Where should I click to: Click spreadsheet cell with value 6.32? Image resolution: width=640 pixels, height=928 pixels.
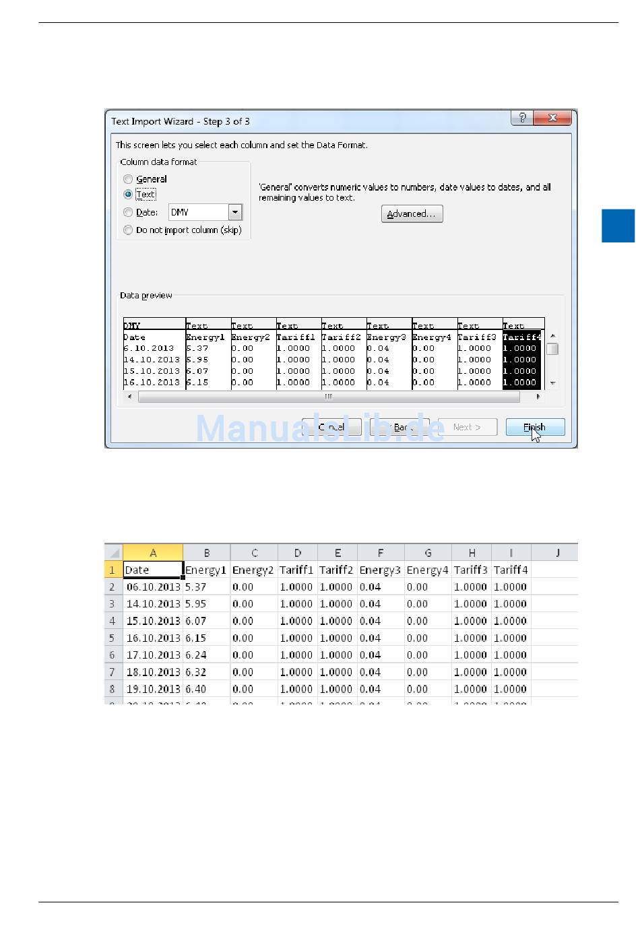point(207,672)
